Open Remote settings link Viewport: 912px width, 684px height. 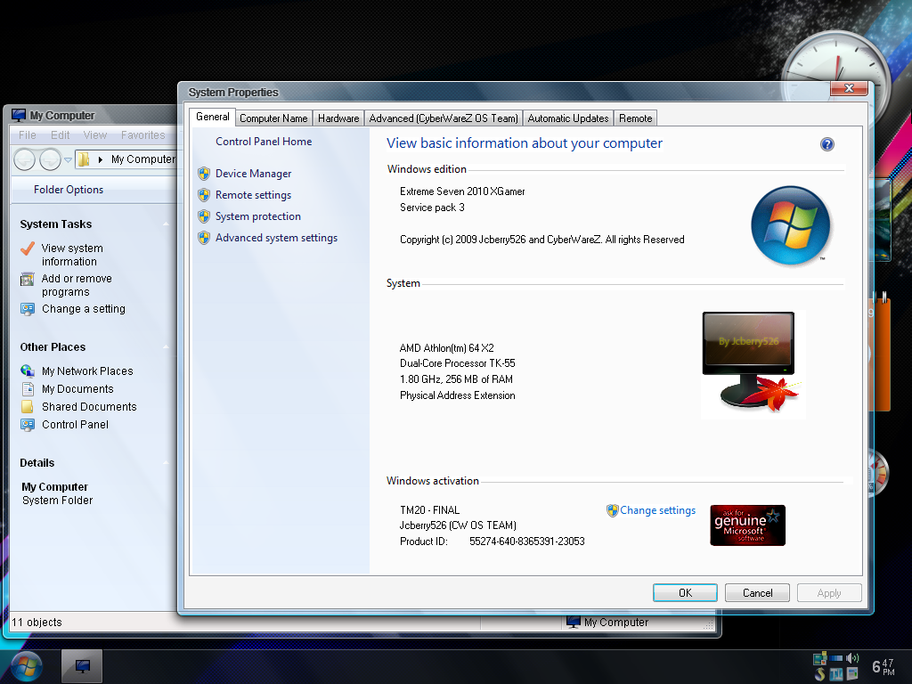tap(253, 195)
